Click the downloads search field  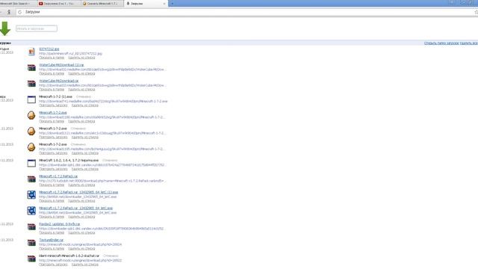[x=37, y=28]
